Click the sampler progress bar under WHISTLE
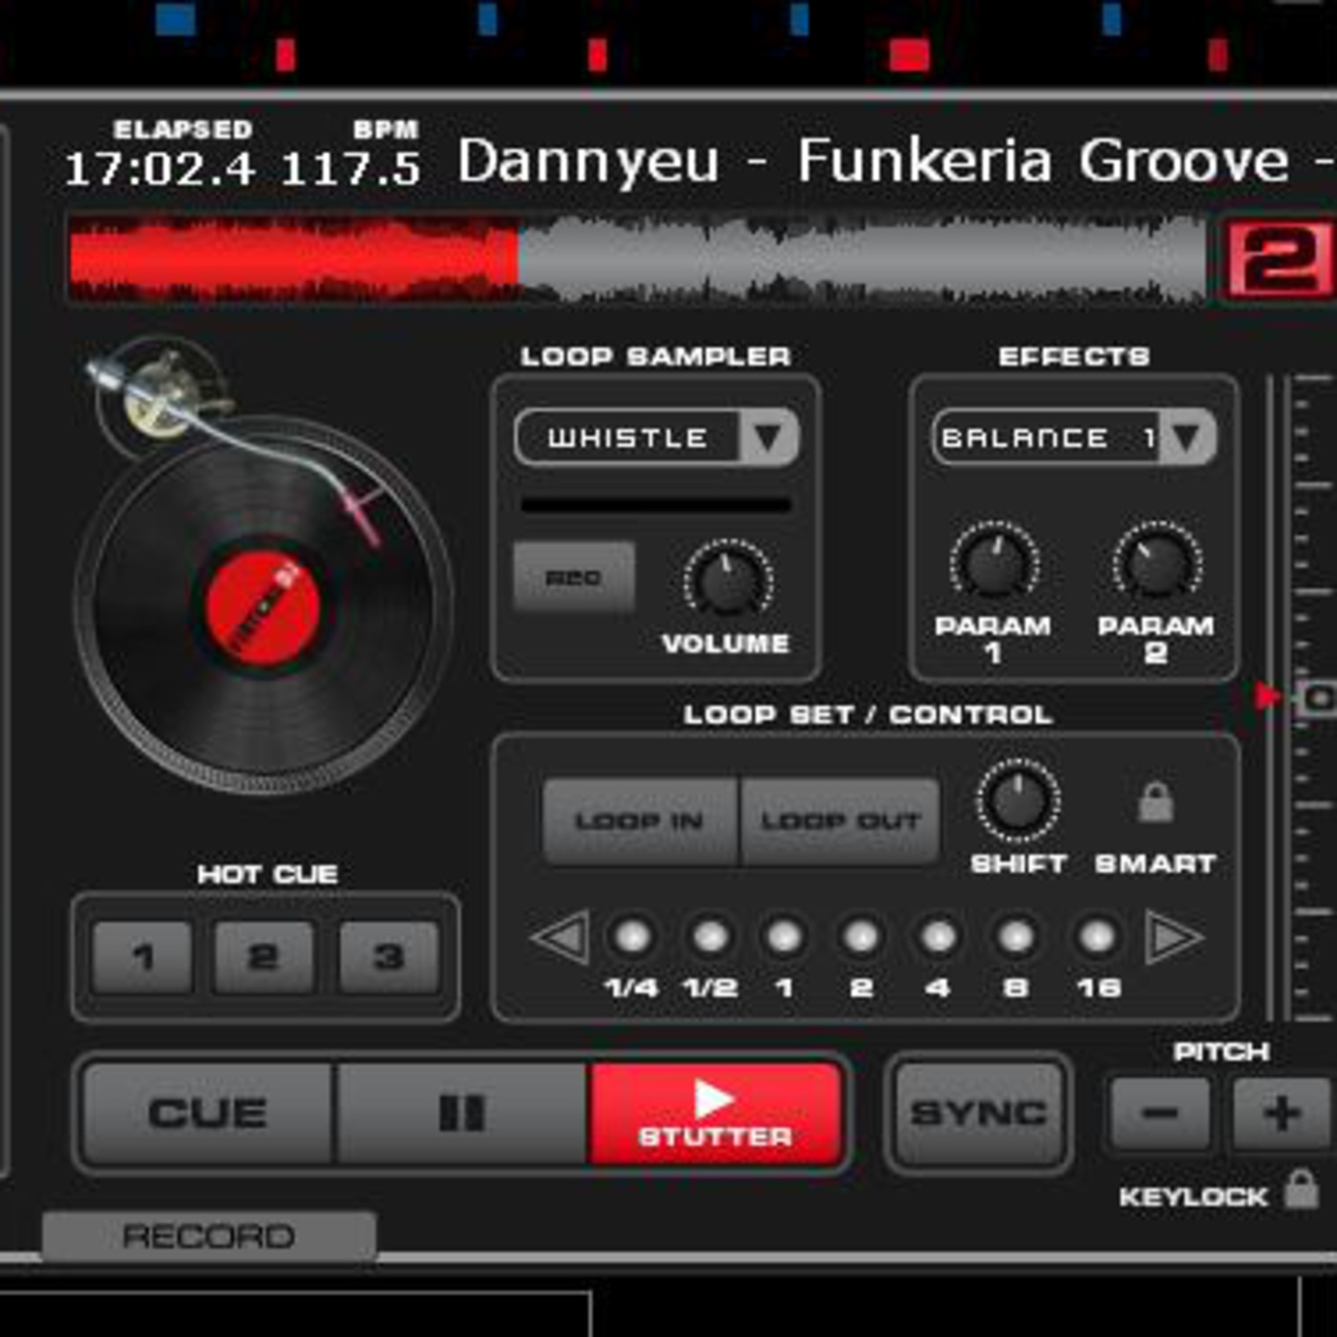 (656, 504)
